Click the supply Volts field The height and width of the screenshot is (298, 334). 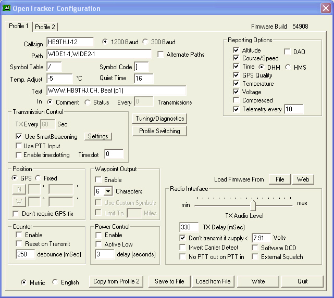pyautogui.click(x=262, y=238)
